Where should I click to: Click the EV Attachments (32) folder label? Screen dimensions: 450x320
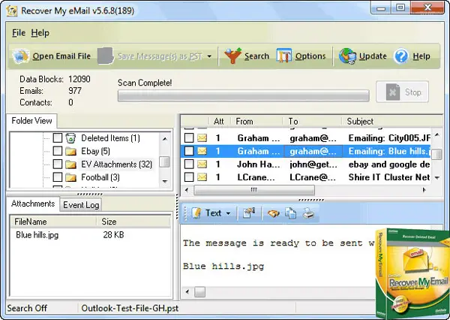tap(117, 165)
